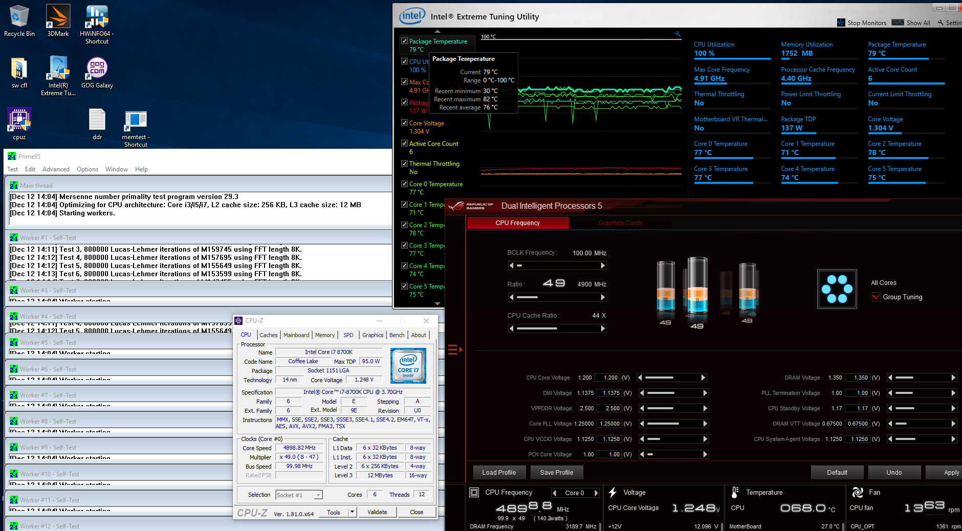Screen dimensions: 962x531
Task: Click the Temperature thermometer icon
Action: 735,492
